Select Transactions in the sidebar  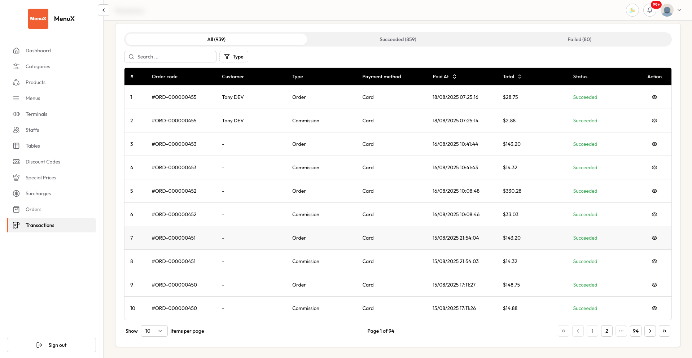[x=51, y=225]
